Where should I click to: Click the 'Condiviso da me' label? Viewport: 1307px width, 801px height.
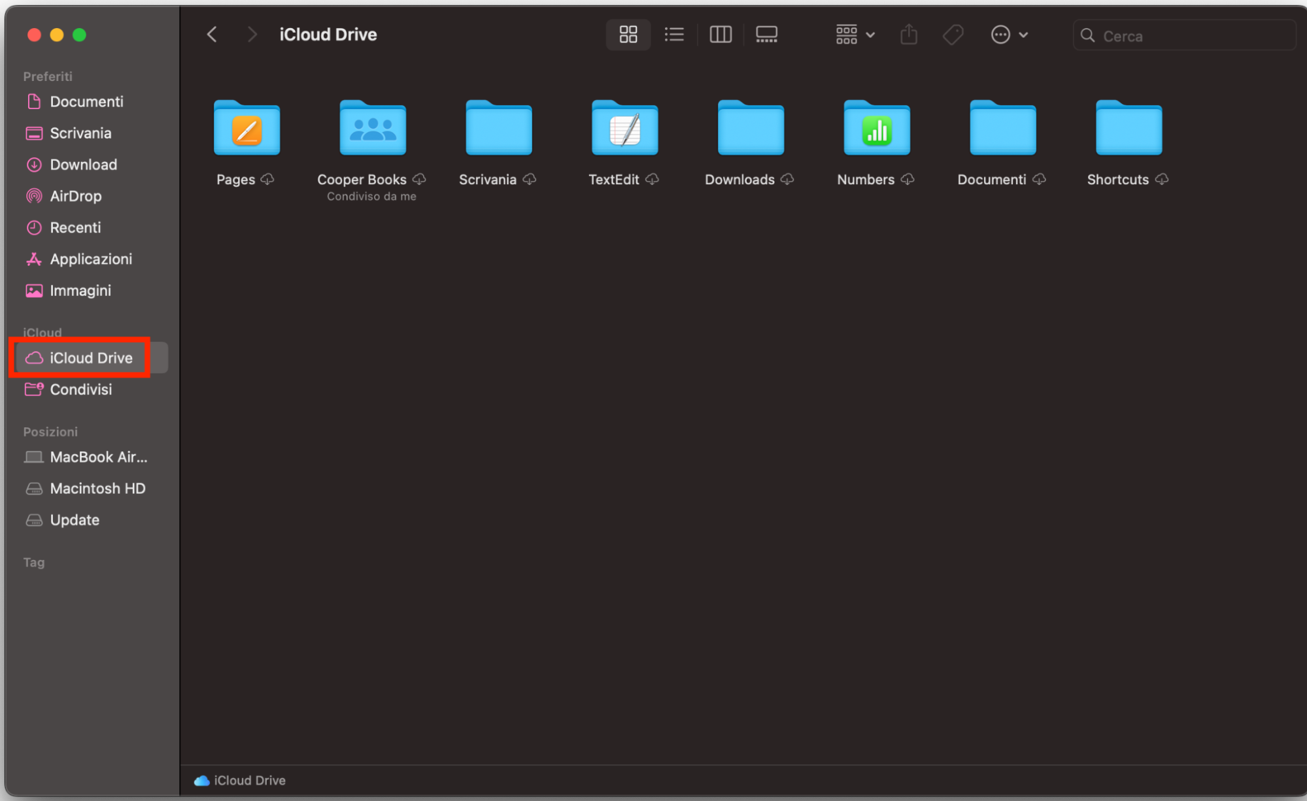[x=371, y=197]
